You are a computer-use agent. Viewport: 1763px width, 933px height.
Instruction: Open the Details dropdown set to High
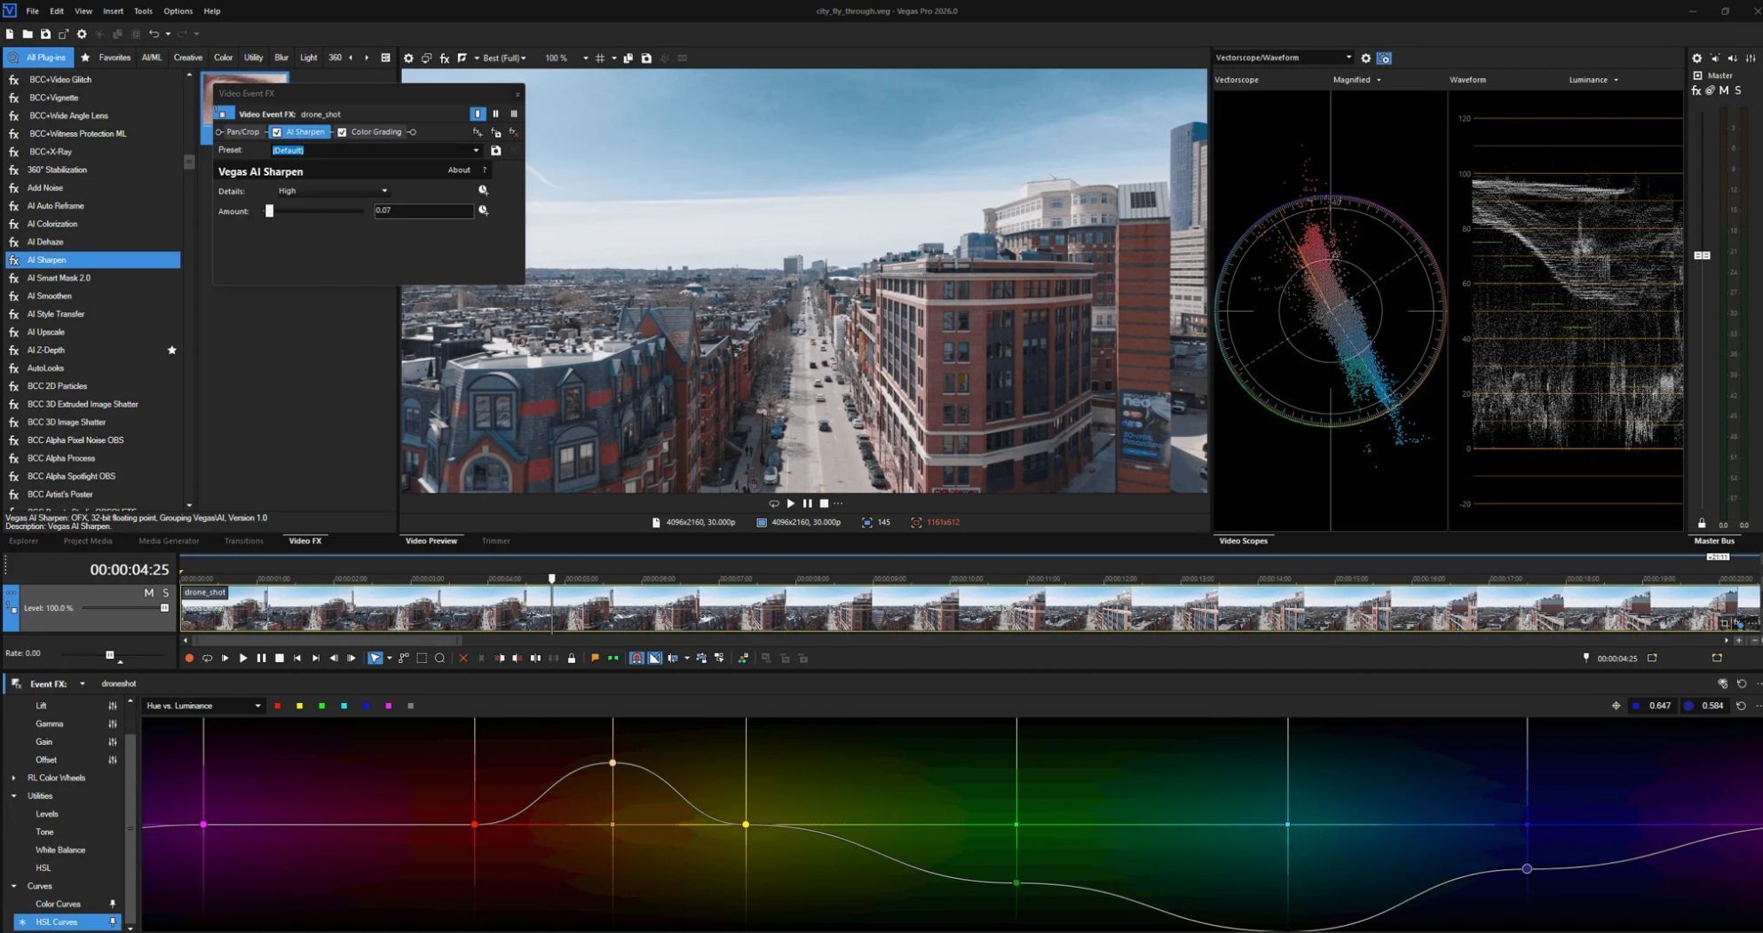click(333, 191)
